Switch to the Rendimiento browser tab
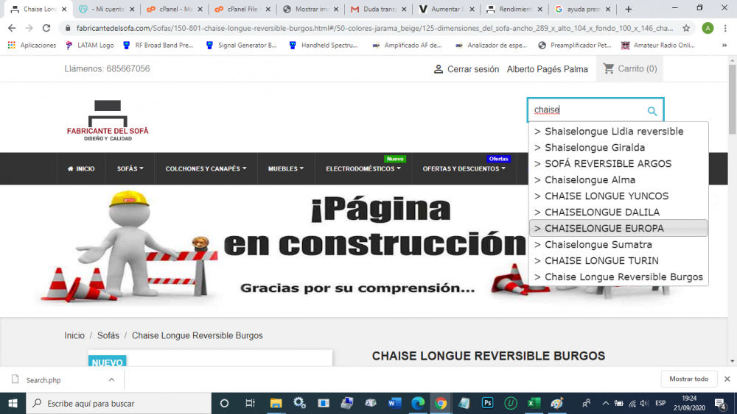This screenshot has width=737, height=414. (514, 9)
